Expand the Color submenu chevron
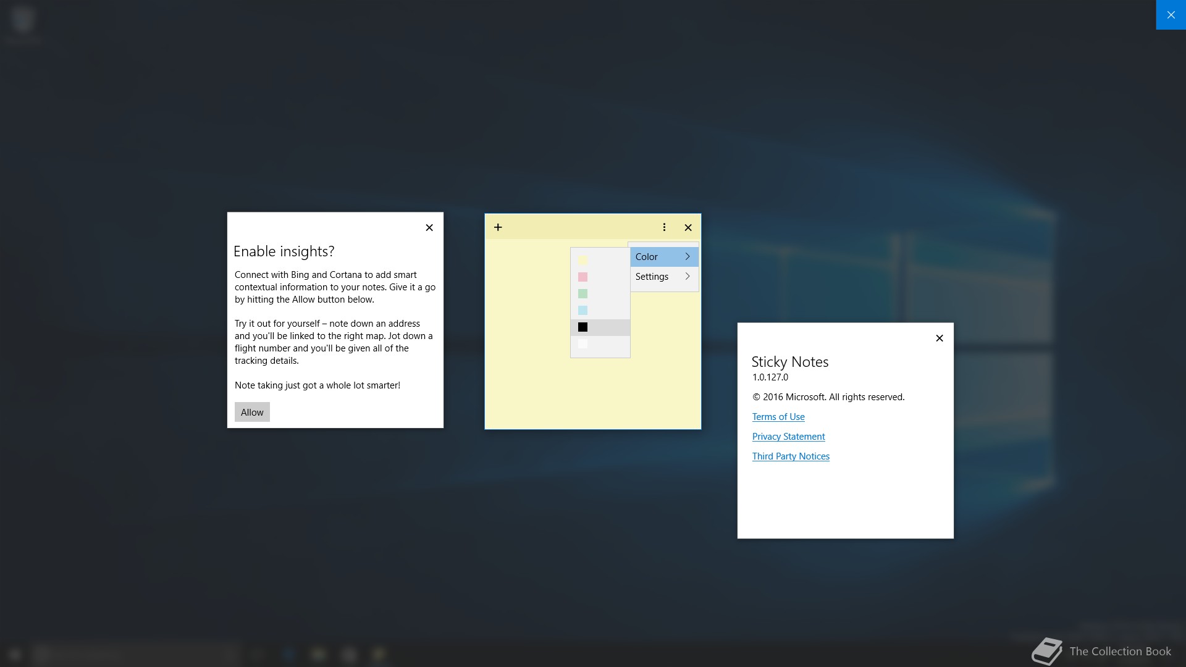Image resolution: width=1186 pixels, height=667 pixels. tap(688, 257)
